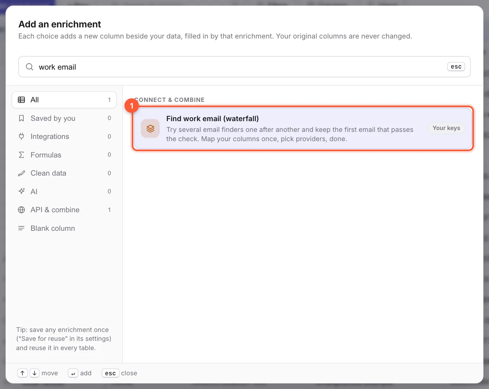Click the "Add an enrichment" heading
Image resolution: width=489 pixels, height=389 pixels.
[x=60, y=24]
